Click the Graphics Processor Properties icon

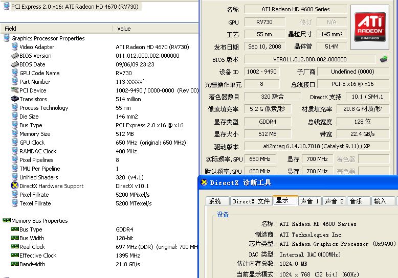(x=6, y=38)
